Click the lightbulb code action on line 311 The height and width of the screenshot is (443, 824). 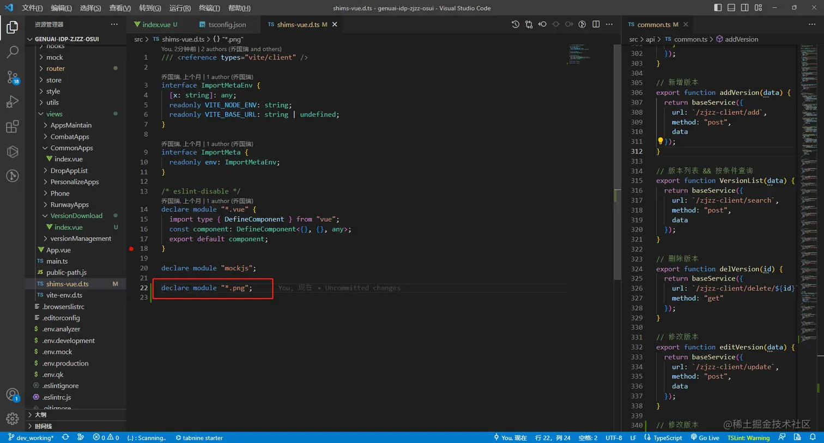point(661,141)
